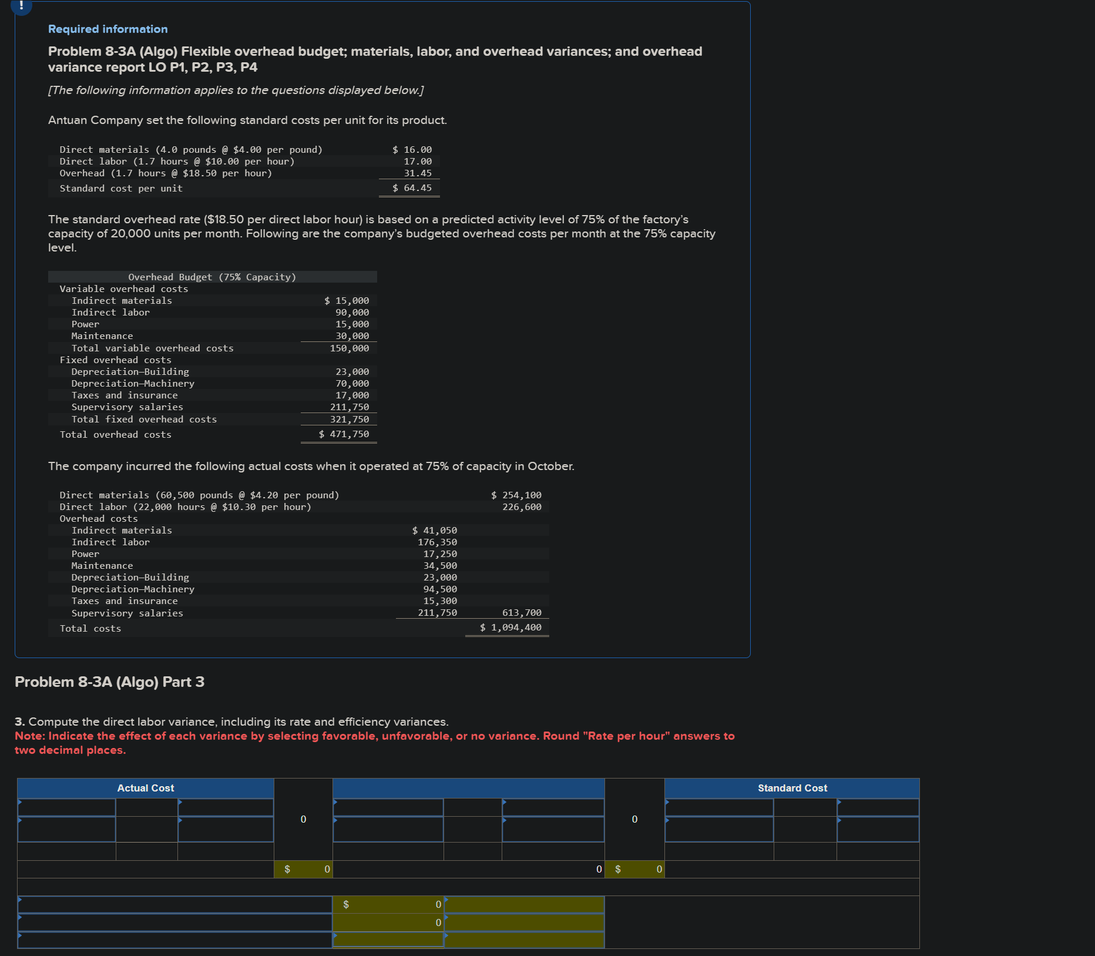This screenshot has height=956, width=1095.
Task: Click the blank middle section header
Action: (x=468, y=788)
